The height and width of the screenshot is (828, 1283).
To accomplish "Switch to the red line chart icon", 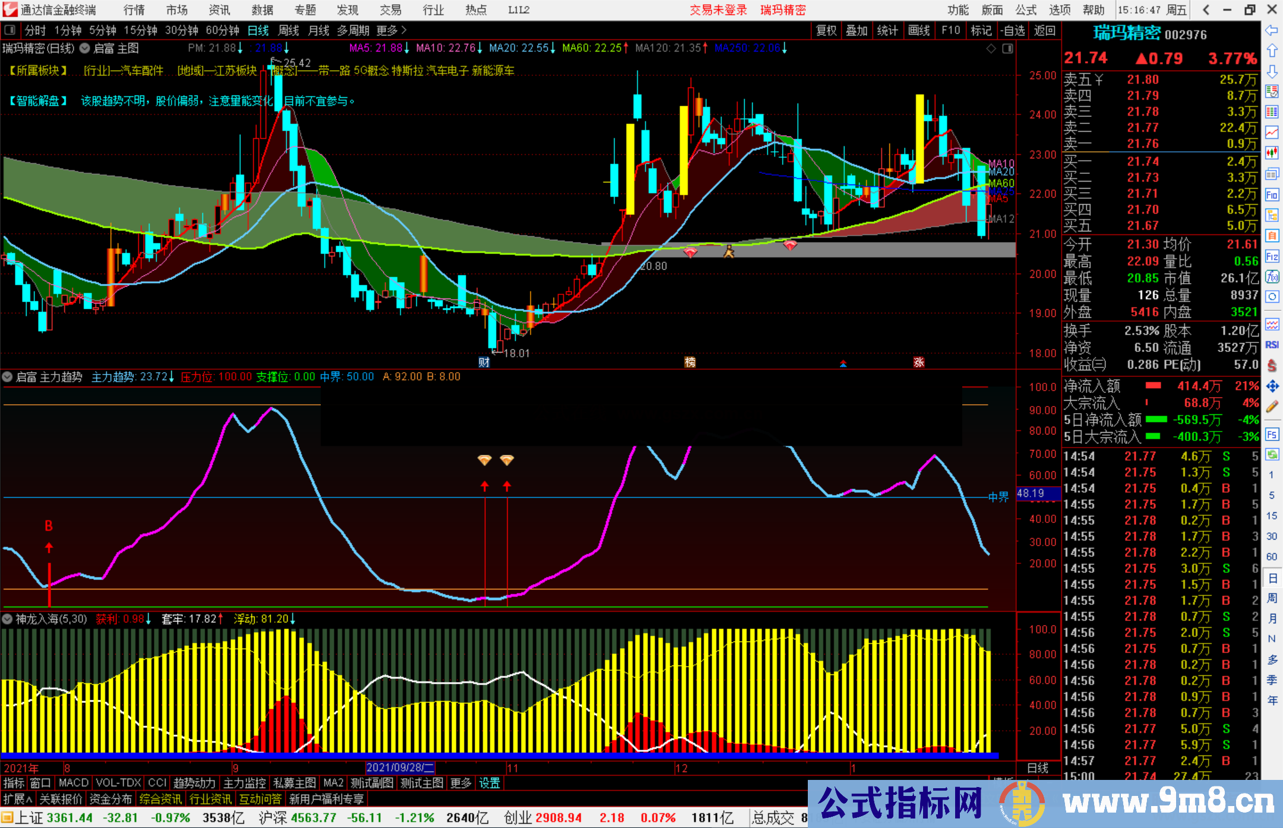I will pyautogui.click(x=1272, y=132).
